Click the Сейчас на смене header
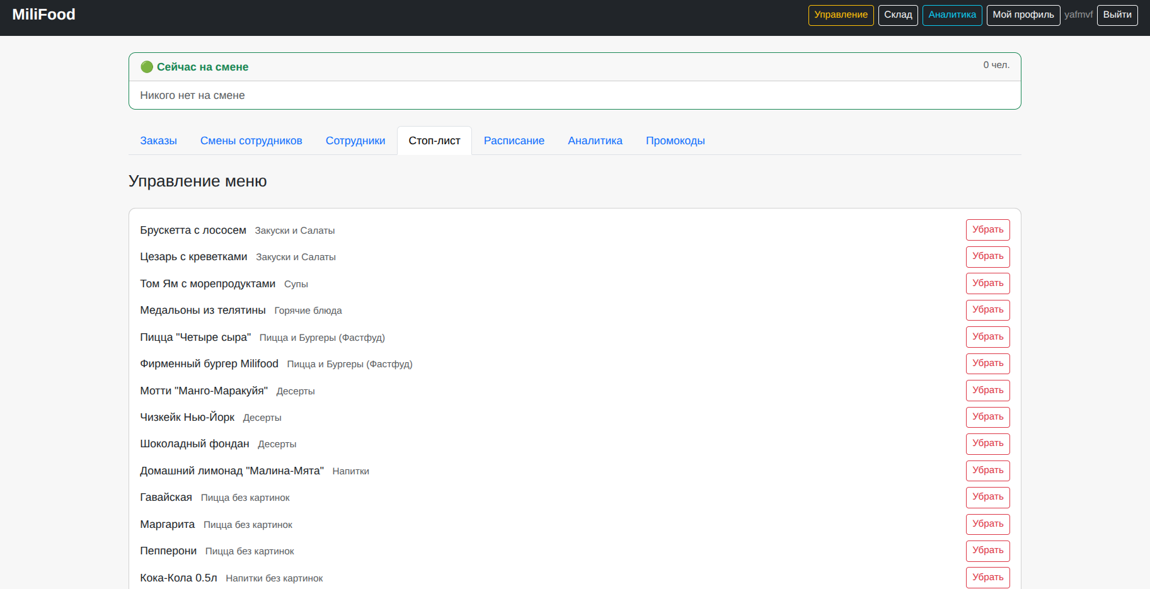 [x=202, y=67]
